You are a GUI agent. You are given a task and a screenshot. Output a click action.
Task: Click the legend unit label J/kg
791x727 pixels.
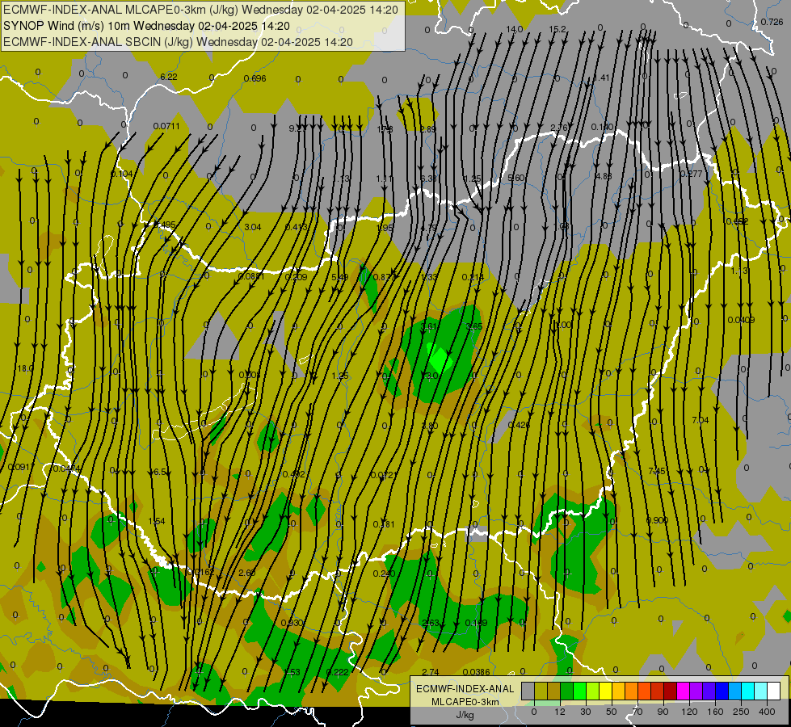465,715
